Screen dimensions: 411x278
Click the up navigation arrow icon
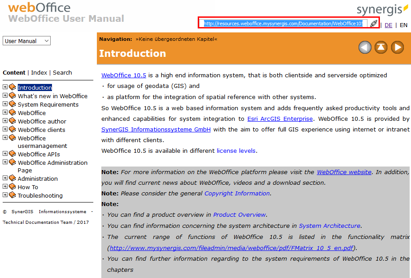coord(381,47)
